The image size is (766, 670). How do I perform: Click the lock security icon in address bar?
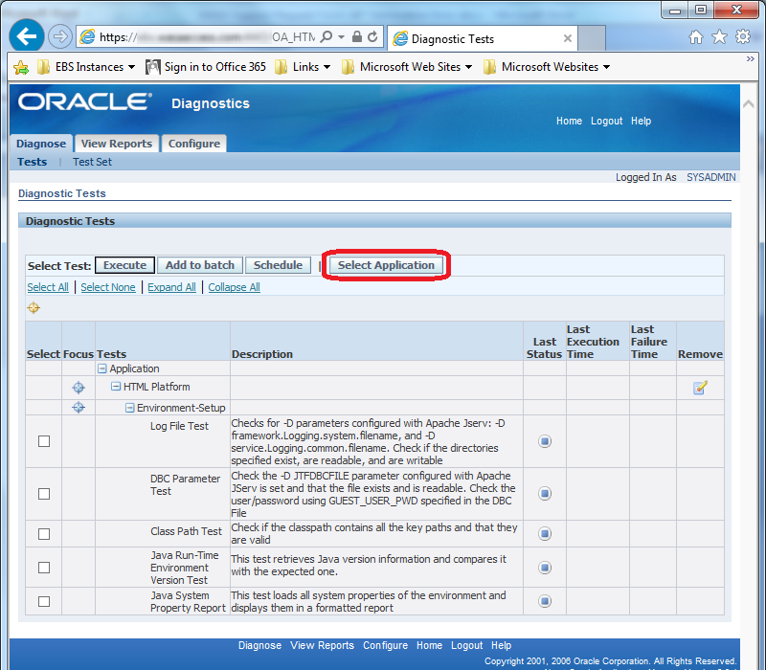[357, 36]
